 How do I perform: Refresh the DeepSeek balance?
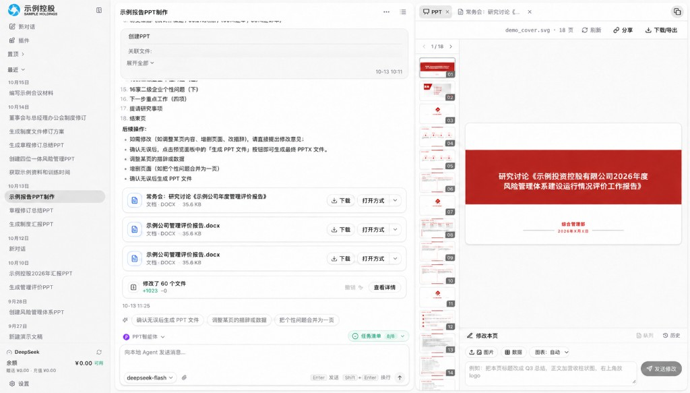(99, 352)
